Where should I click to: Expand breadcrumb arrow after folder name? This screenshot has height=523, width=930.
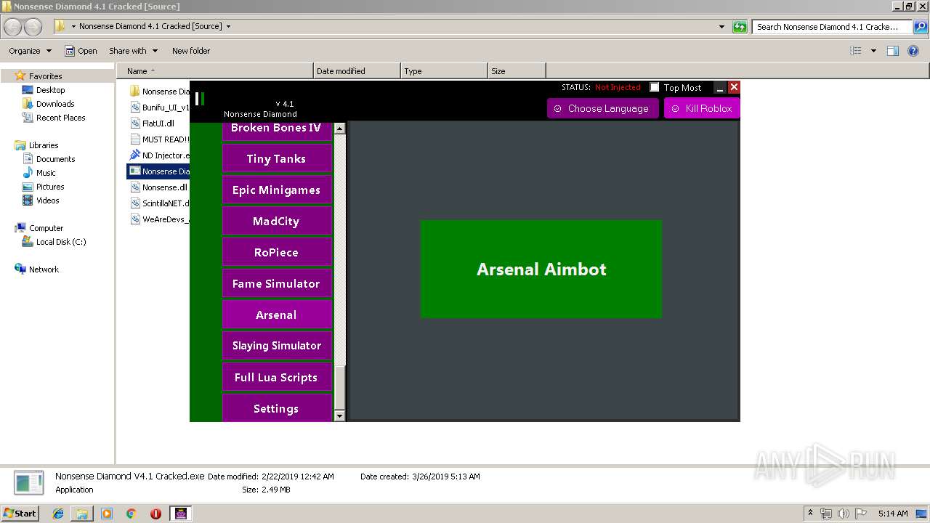(x=228, y=26)
